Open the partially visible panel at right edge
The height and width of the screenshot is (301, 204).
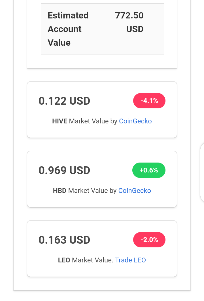(202, 172)
